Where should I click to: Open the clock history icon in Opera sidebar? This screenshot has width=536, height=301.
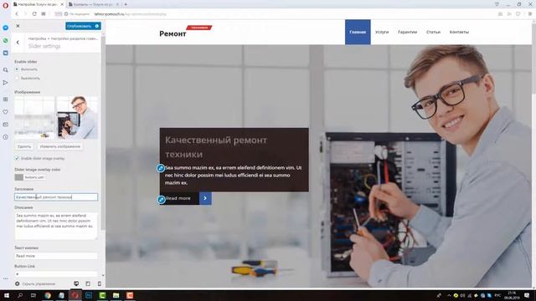[6, 137]
